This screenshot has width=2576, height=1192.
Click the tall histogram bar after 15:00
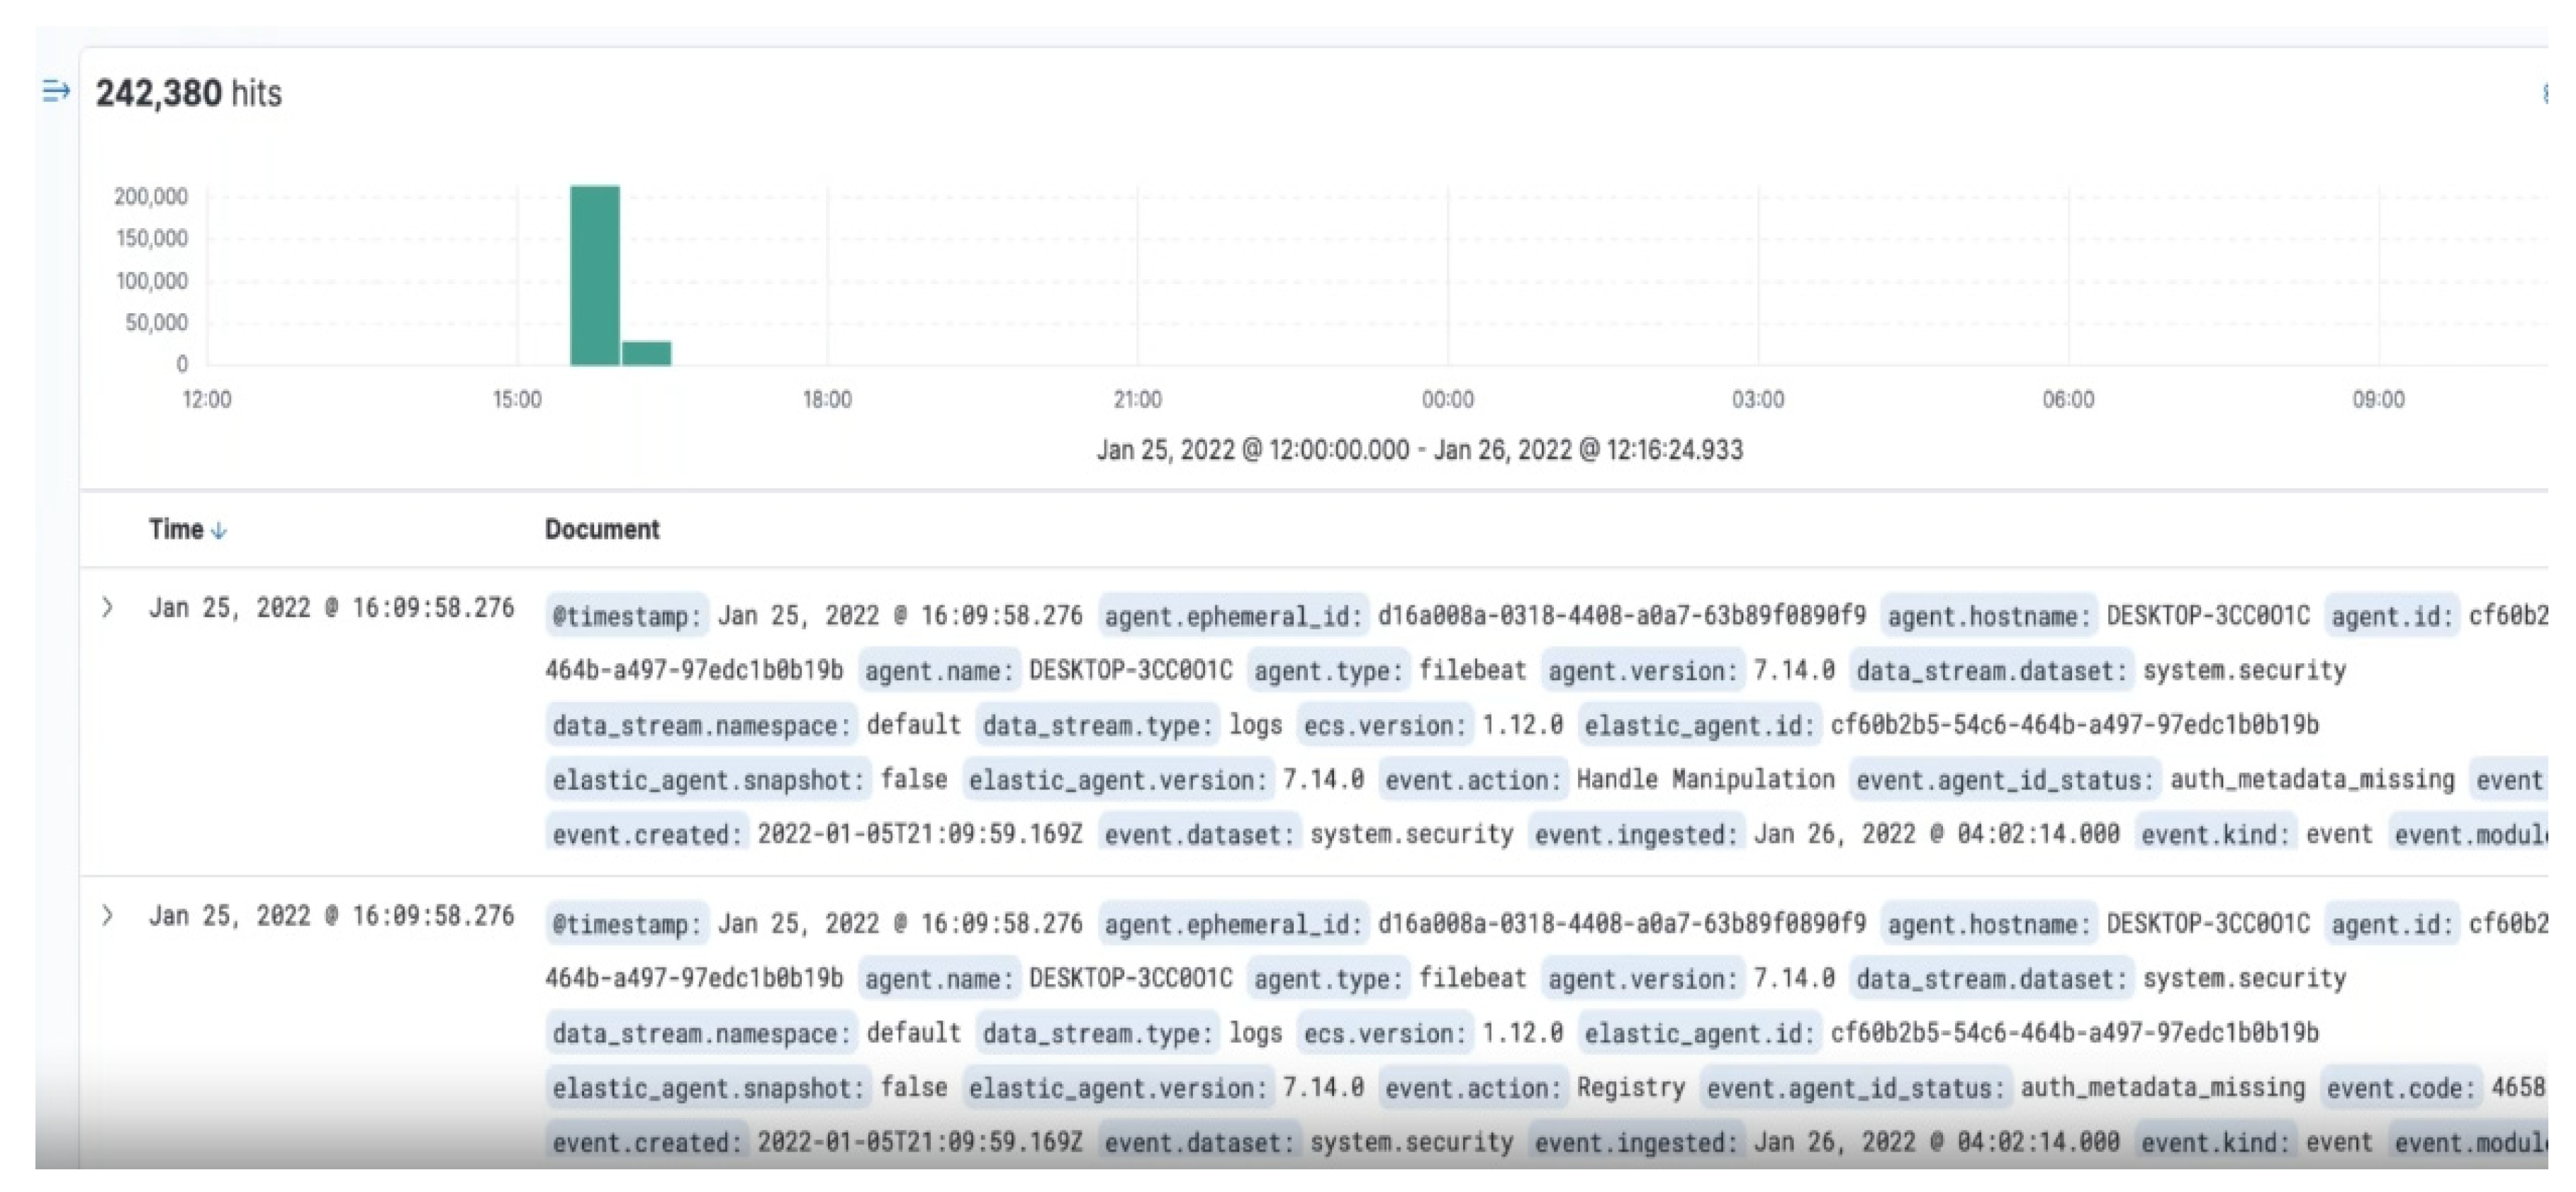pyautogui.click(x=594, y=275)
